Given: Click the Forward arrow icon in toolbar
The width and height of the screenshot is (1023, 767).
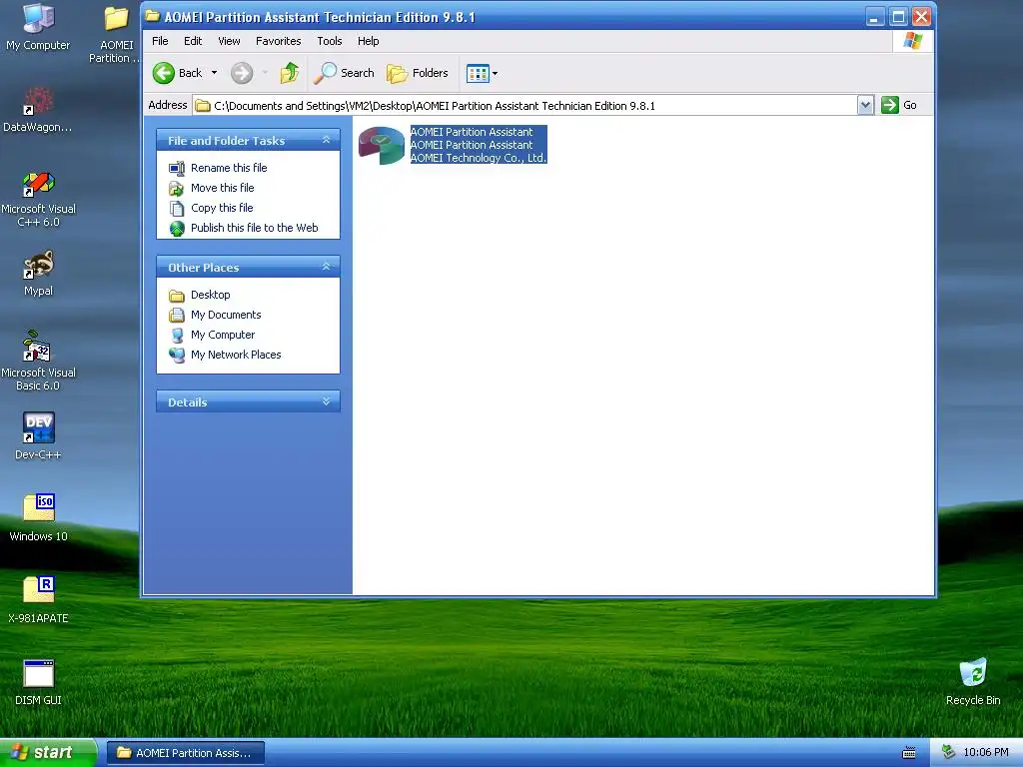Looking at the screenshot, I should [x=242, y=73].
